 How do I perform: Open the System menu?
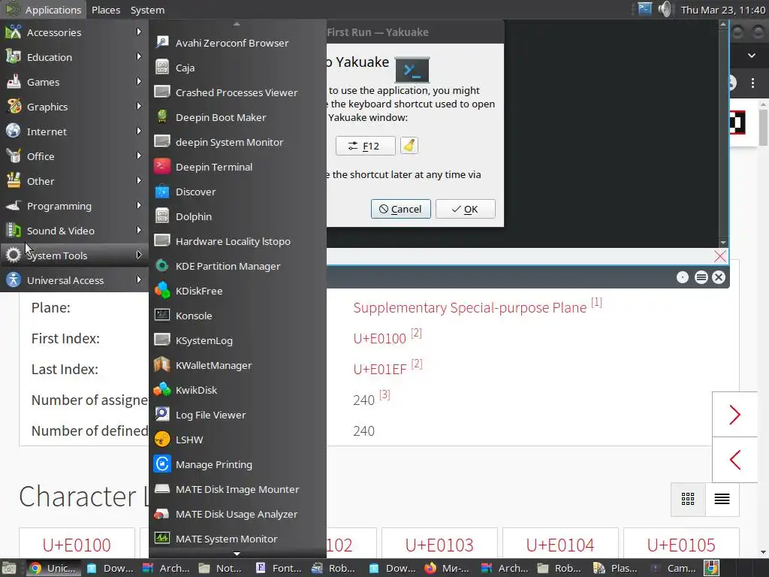coord(147,9)
